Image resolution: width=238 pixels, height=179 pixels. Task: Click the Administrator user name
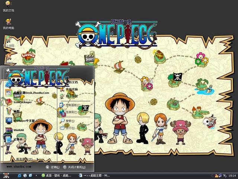(x=15, y=72)
